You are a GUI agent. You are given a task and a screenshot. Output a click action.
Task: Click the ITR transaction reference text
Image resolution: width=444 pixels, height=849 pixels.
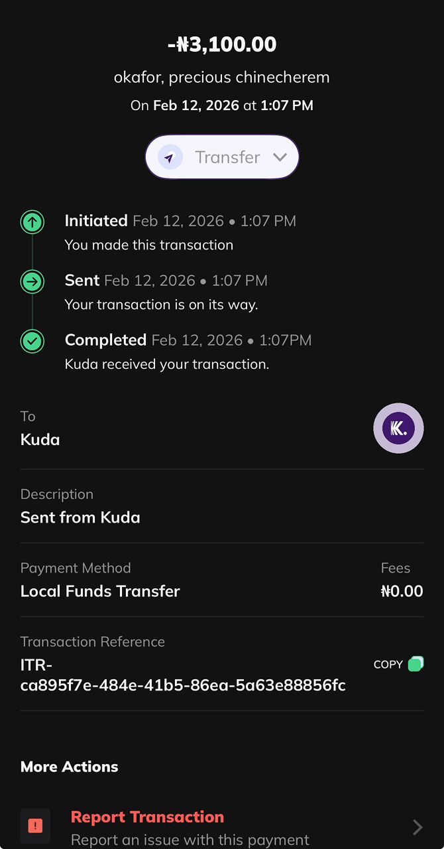(183, 675)
